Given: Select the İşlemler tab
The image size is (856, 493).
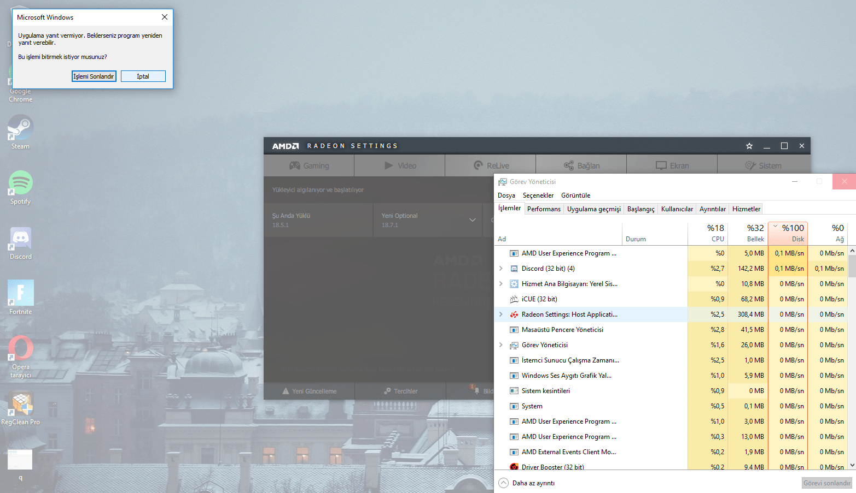Looking at the screenshot, I should [x=510, y=208].
